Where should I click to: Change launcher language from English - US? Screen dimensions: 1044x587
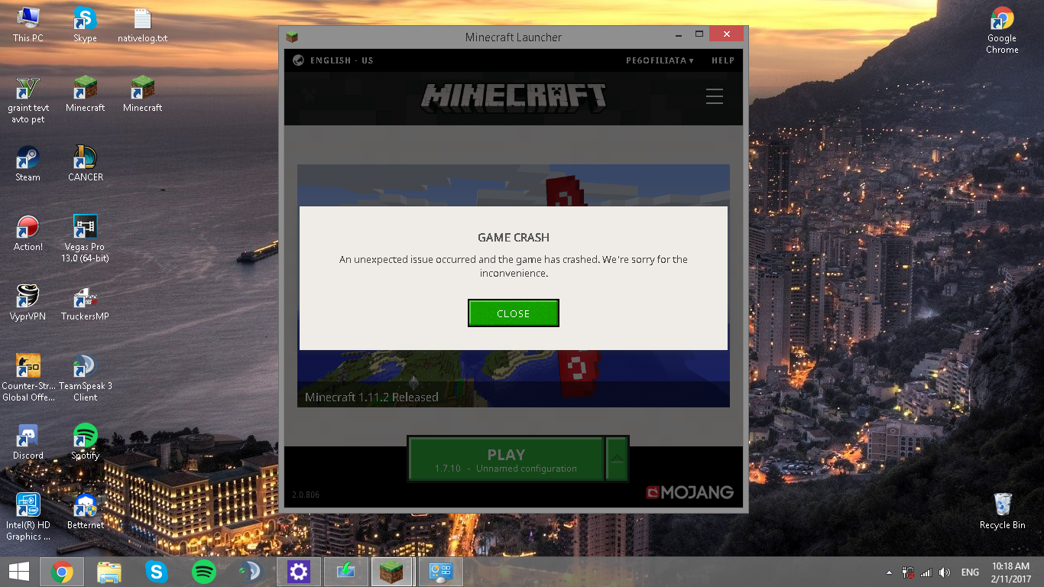point(334,60)
